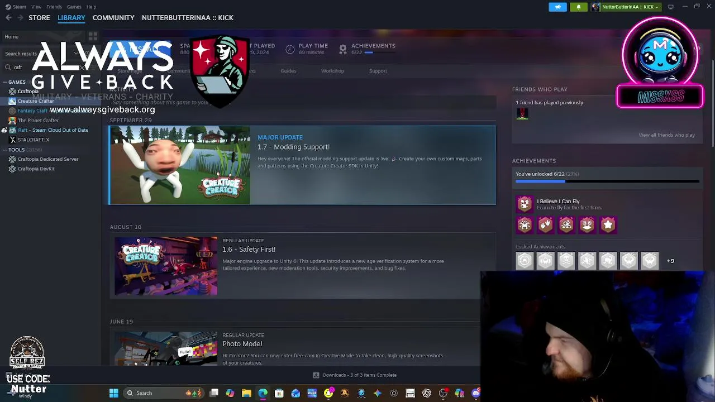
Task: Click the Raft cloud sync warning icon
Action: pyautogui.click(x=4, y=130)
